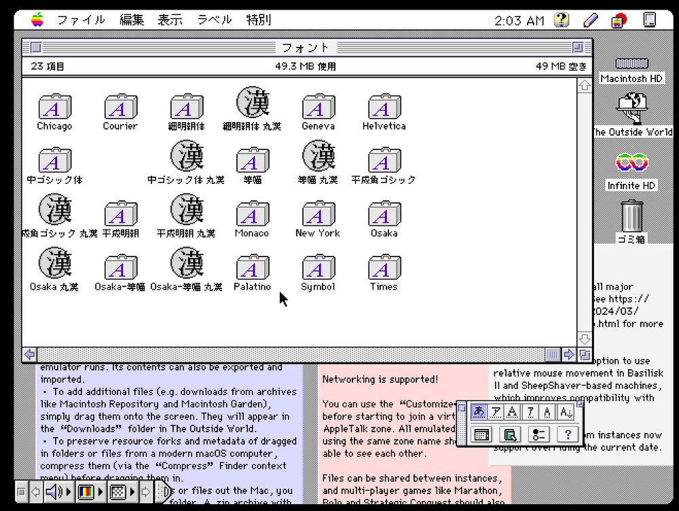Click the horizontal scrollbar right arrow
Viewport: 679px width, 511px height.
coord(569,355)
